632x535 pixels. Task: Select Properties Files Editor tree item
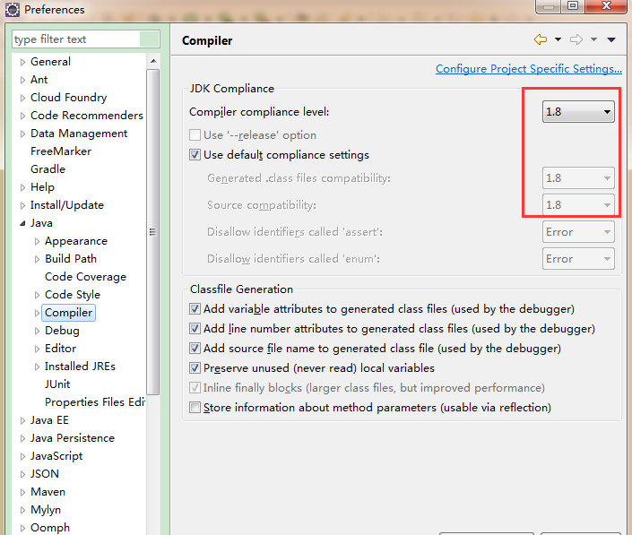pos(95,402)
